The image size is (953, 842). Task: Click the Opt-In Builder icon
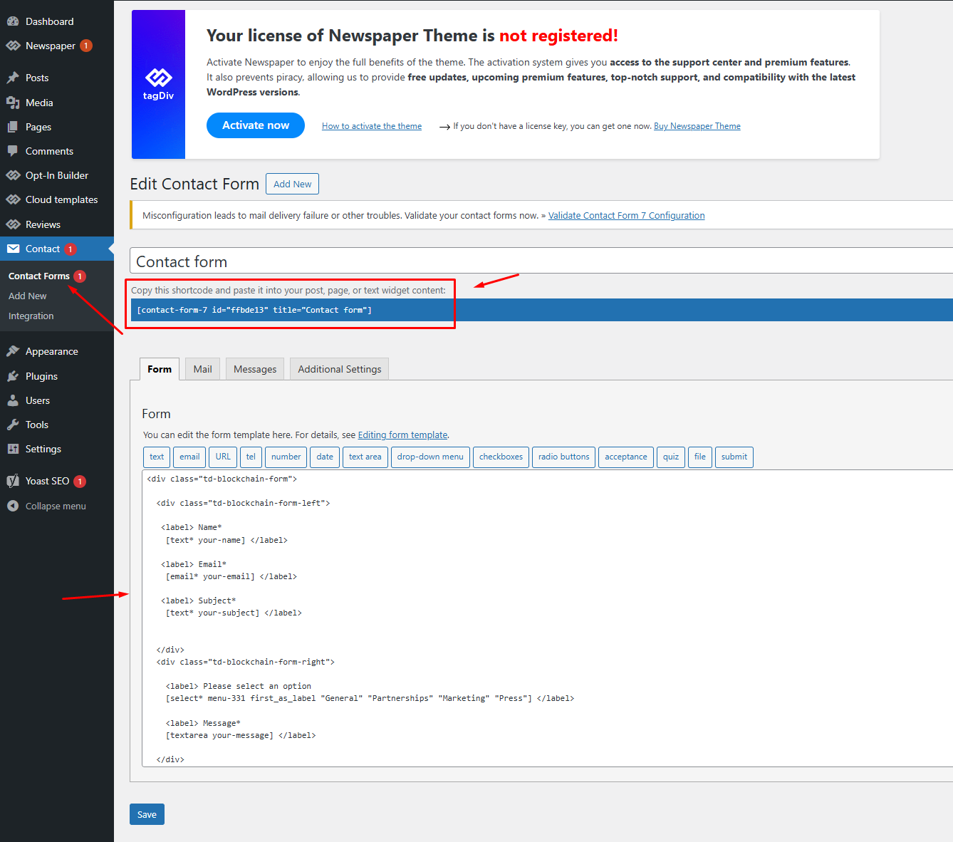click(x=13, y=175)
